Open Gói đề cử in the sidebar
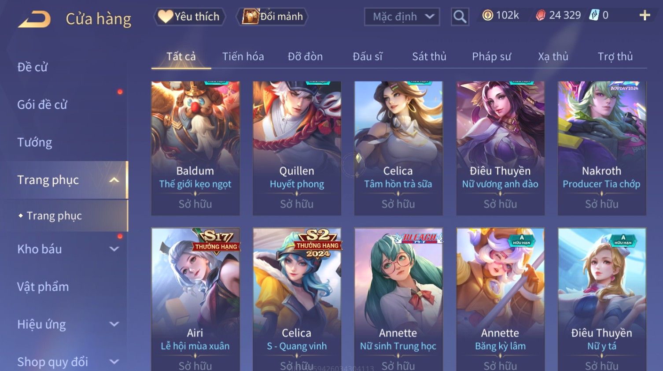 pos(42,104)
